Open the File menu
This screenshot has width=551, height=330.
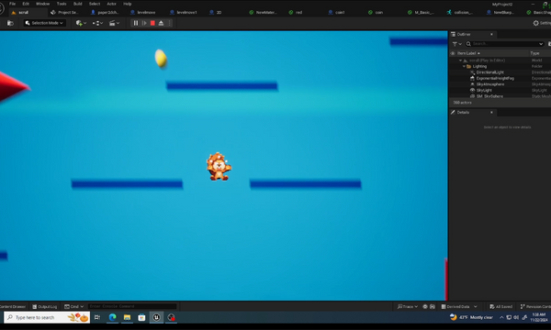[x=12, y=4]
